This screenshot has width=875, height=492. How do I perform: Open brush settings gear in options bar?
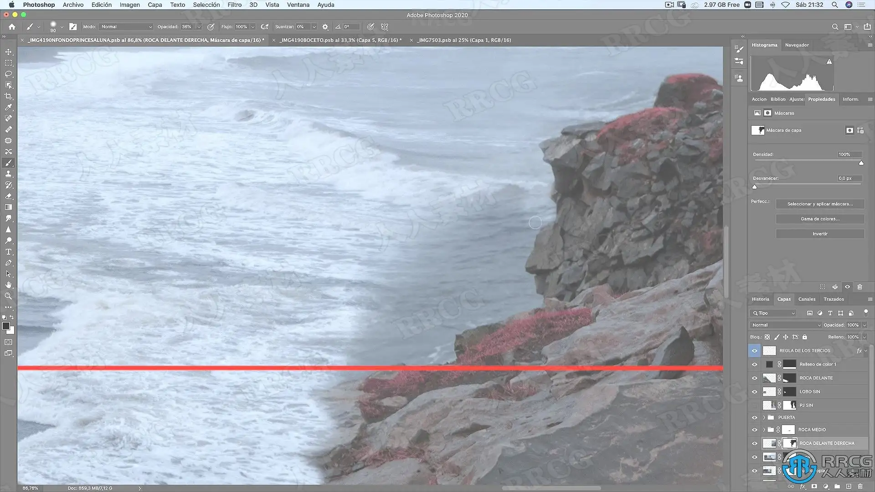325,27
